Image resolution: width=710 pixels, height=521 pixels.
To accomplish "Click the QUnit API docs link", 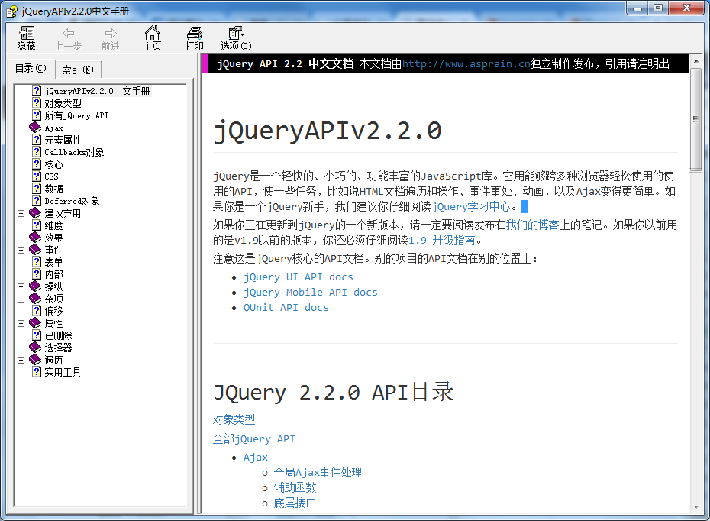I will click(286, 307).
